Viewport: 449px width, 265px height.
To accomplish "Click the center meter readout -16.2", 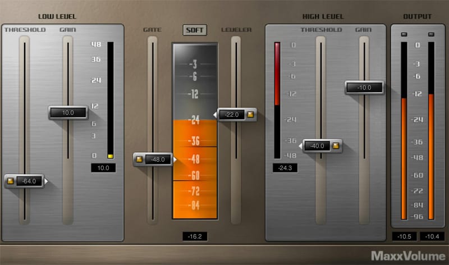I will [x=195, y=236].
